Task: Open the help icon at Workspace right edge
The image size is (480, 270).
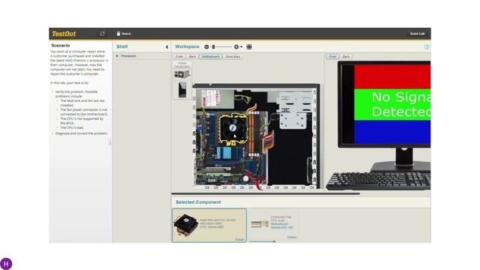Action: (427, 46)
